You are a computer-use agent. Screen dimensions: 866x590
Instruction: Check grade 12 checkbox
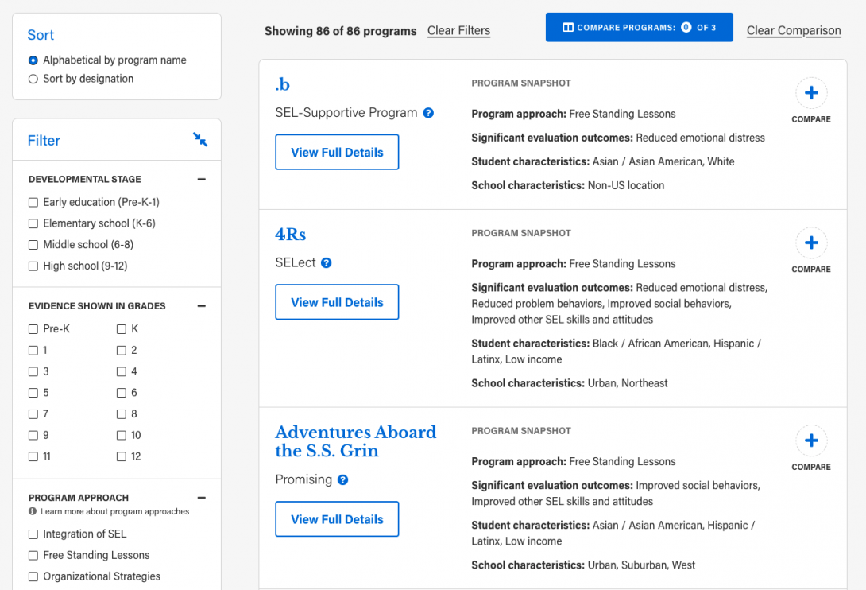[122, 456]
